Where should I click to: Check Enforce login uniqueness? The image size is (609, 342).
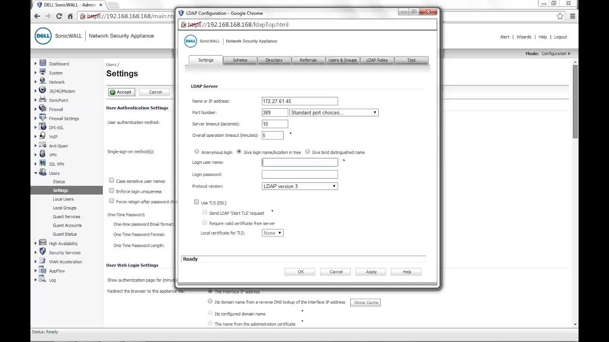(x=111, y=190)
